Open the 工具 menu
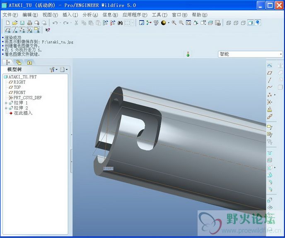Image resolution: width=285 pixels, height=238 pixels. [159, 15]
